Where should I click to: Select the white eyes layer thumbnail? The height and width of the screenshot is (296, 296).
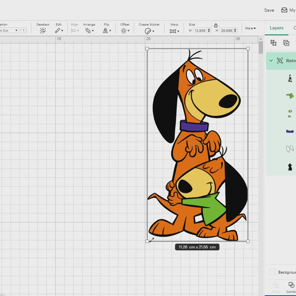coord(290,149)
